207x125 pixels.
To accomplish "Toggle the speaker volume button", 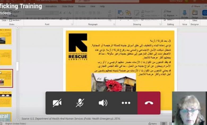I will pos(103,103).
